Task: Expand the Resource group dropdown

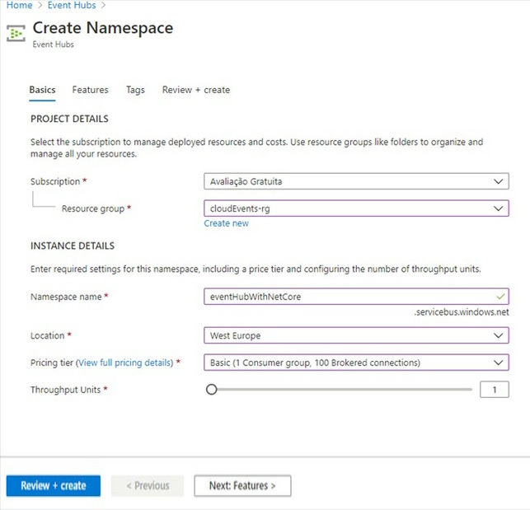Action: 356,209
